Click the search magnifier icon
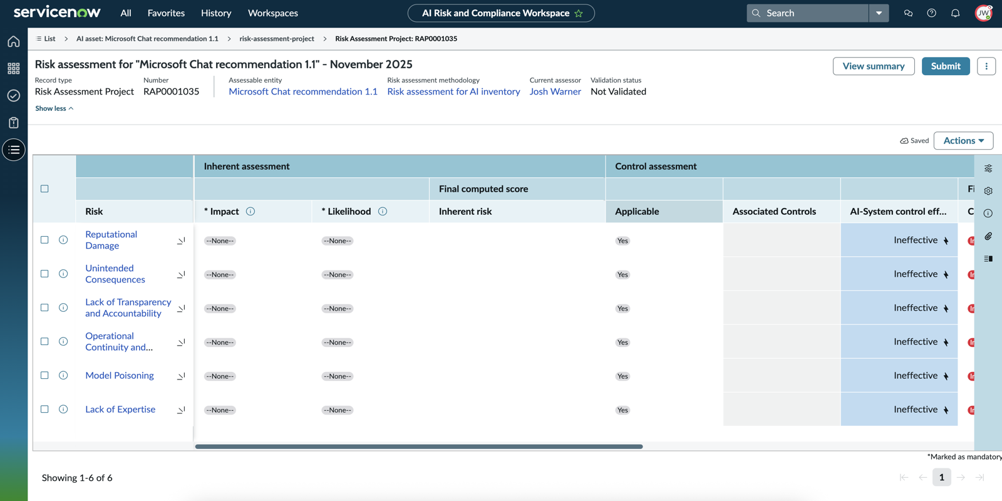 [756, 13]
